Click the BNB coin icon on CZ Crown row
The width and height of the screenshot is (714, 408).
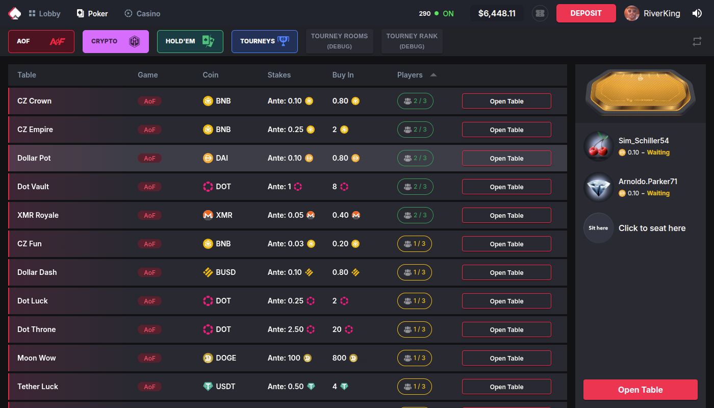click(x=208, y=101)
